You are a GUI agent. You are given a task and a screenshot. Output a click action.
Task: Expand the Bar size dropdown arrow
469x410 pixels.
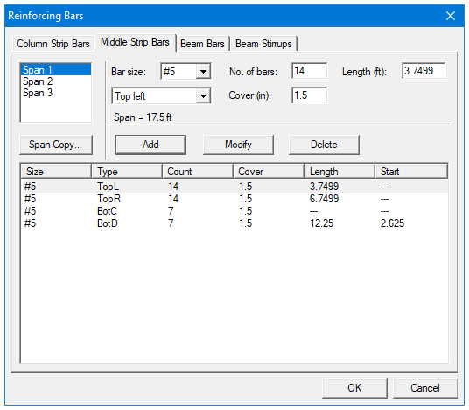point(203,72)
